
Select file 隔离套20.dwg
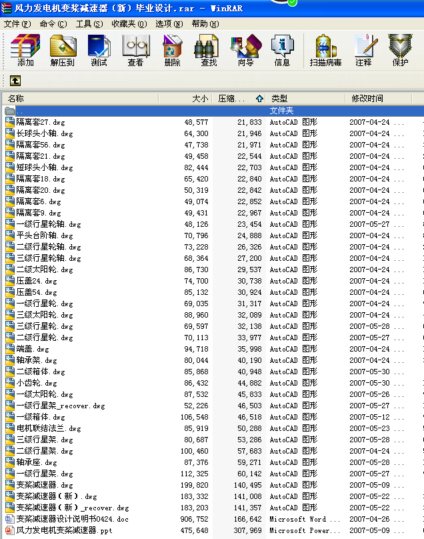(41, 190)
